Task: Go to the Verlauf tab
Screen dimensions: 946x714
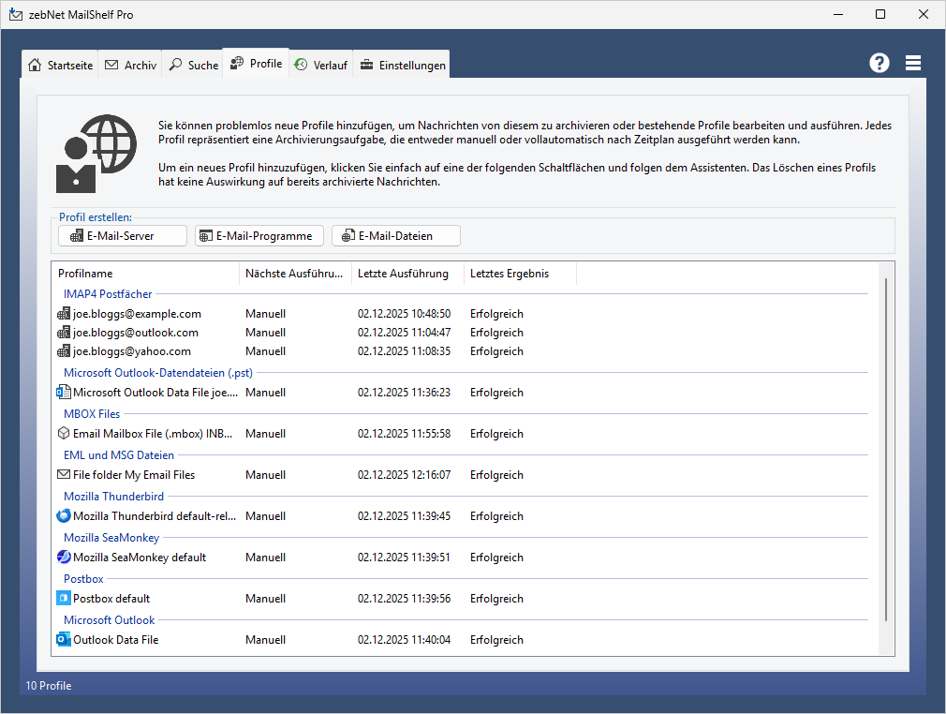Action: 321,65
